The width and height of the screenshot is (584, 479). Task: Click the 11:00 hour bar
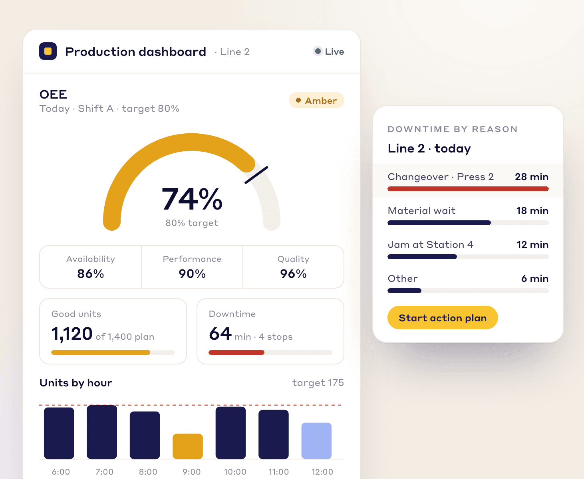coord(274,434)
